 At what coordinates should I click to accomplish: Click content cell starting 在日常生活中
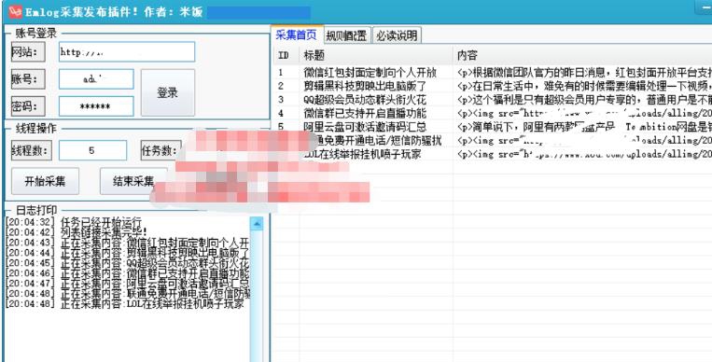584,86
